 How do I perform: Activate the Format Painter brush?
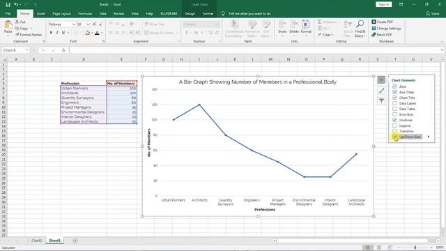coord(17,34)
